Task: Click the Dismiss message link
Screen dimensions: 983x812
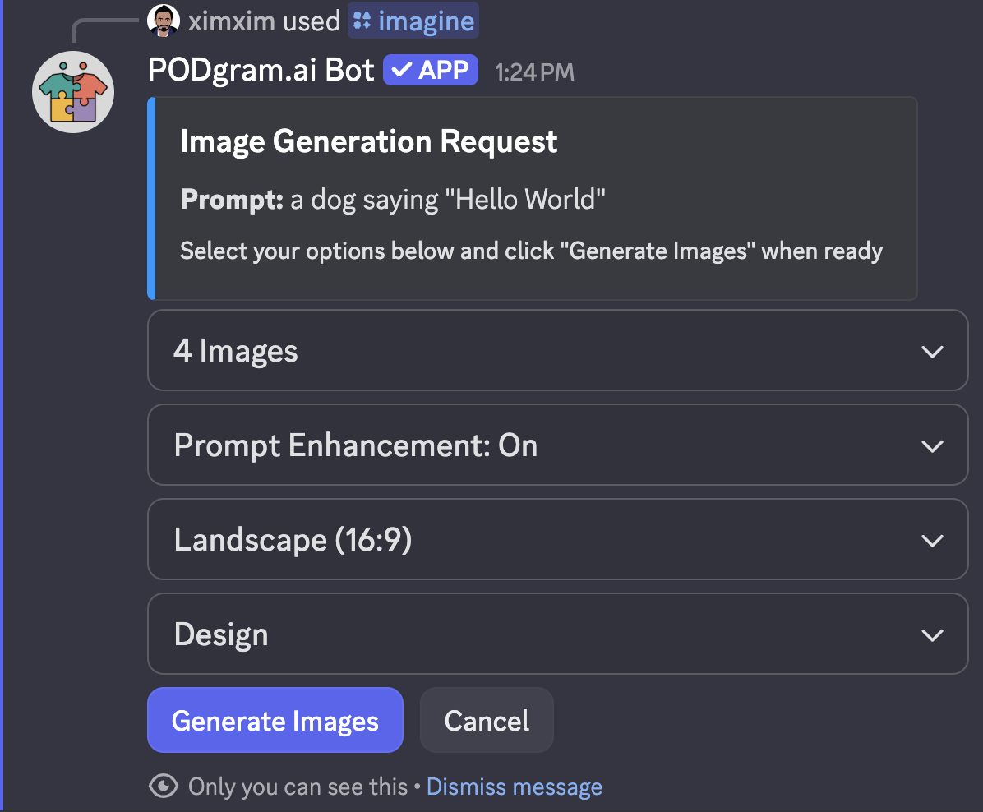Action: pyautogui.click(x=514, y=787)
